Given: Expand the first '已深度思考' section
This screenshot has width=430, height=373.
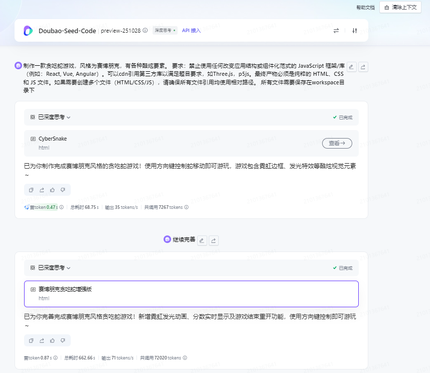Looking at the screenshot, I should [51, 117].
